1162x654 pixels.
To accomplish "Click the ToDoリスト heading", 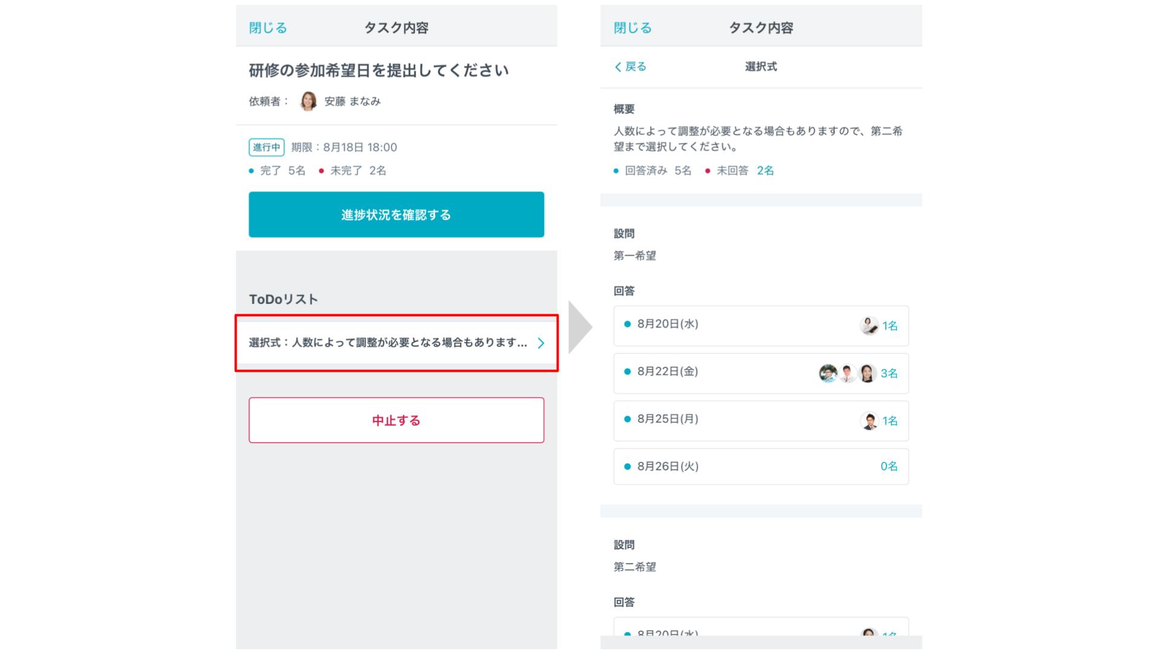I will (283, 299).
